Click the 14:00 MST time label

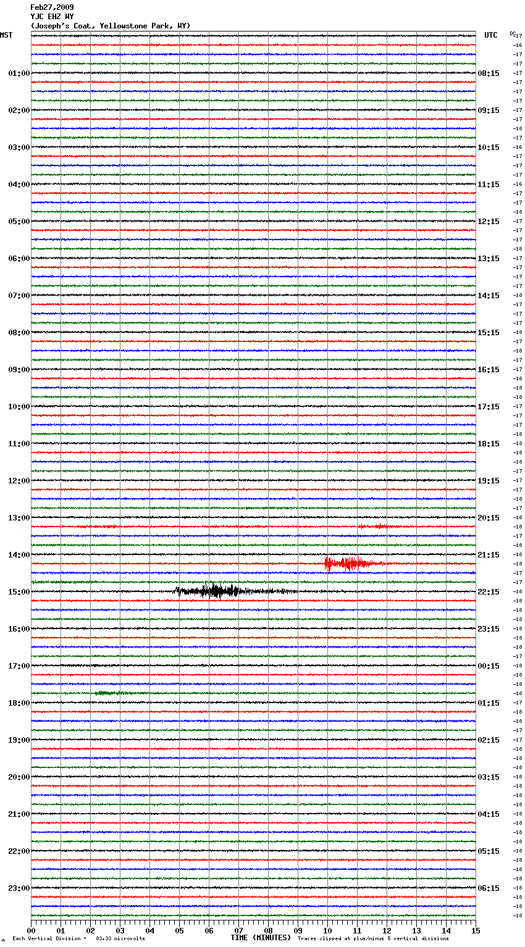click(x=19, y=555)
